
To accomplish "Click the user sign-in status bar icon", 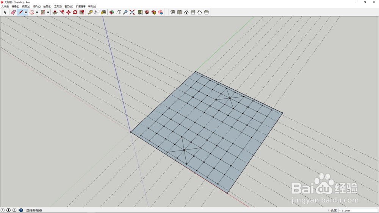I will click(x=14, y=210).
